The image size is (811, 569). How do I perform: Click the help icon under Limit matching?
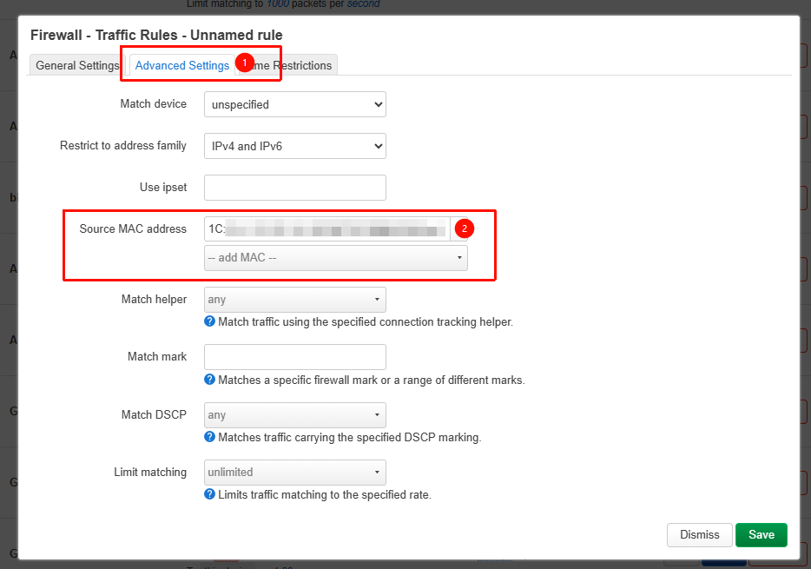click(x=209, y=494)
